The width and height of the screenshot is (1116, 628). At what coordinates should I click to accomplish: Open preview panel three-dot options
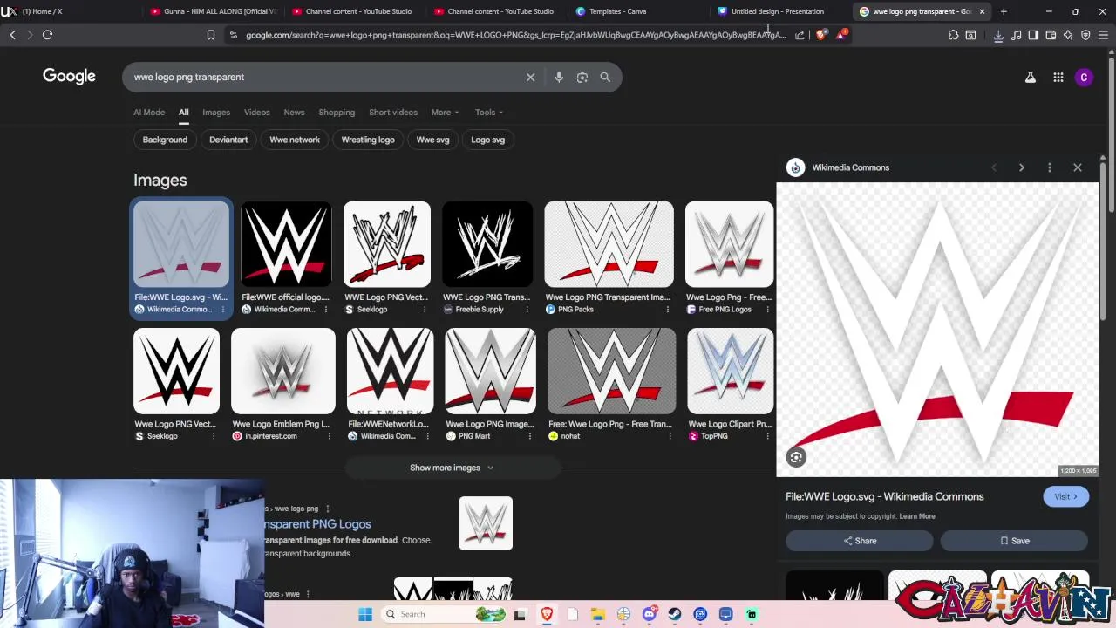click(1049, 167)
